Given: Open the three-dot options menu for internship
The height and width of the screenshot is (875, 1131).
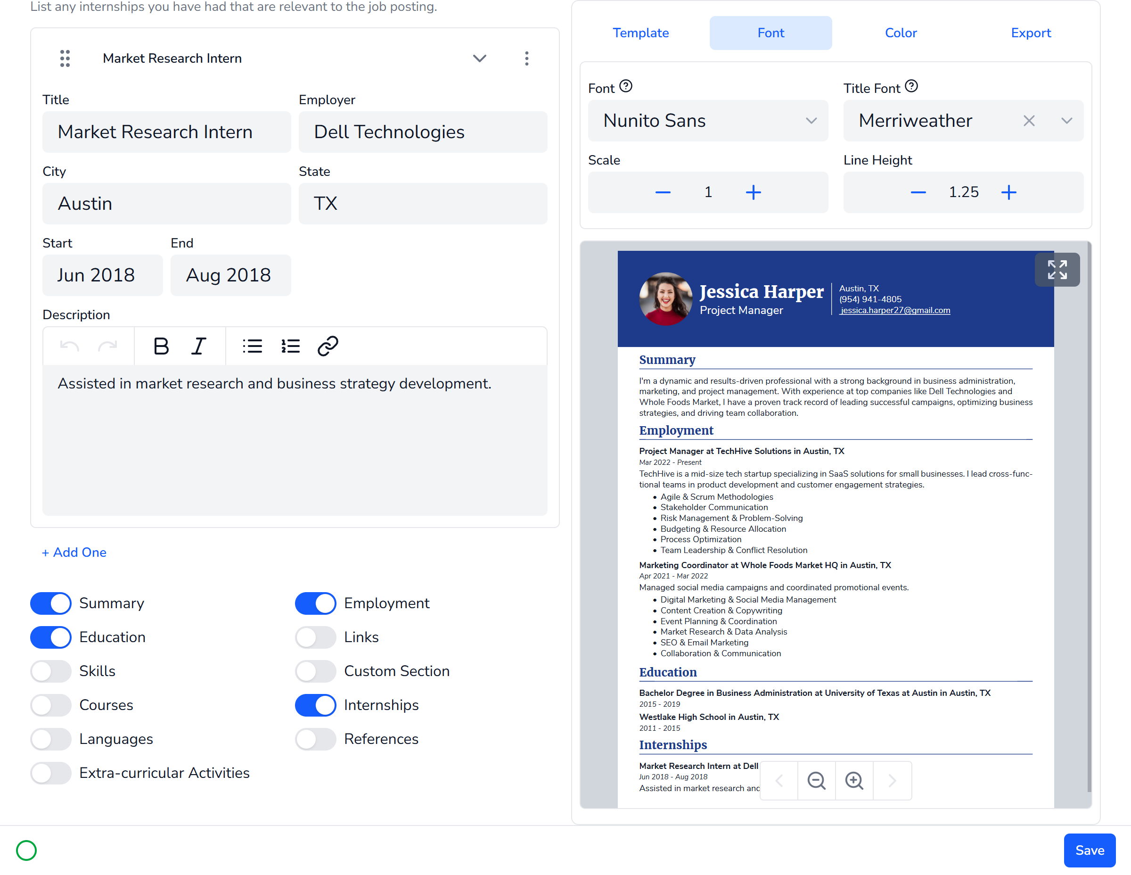Looking at the screenshot, I should pyautogui.click(x=527, y=58).
